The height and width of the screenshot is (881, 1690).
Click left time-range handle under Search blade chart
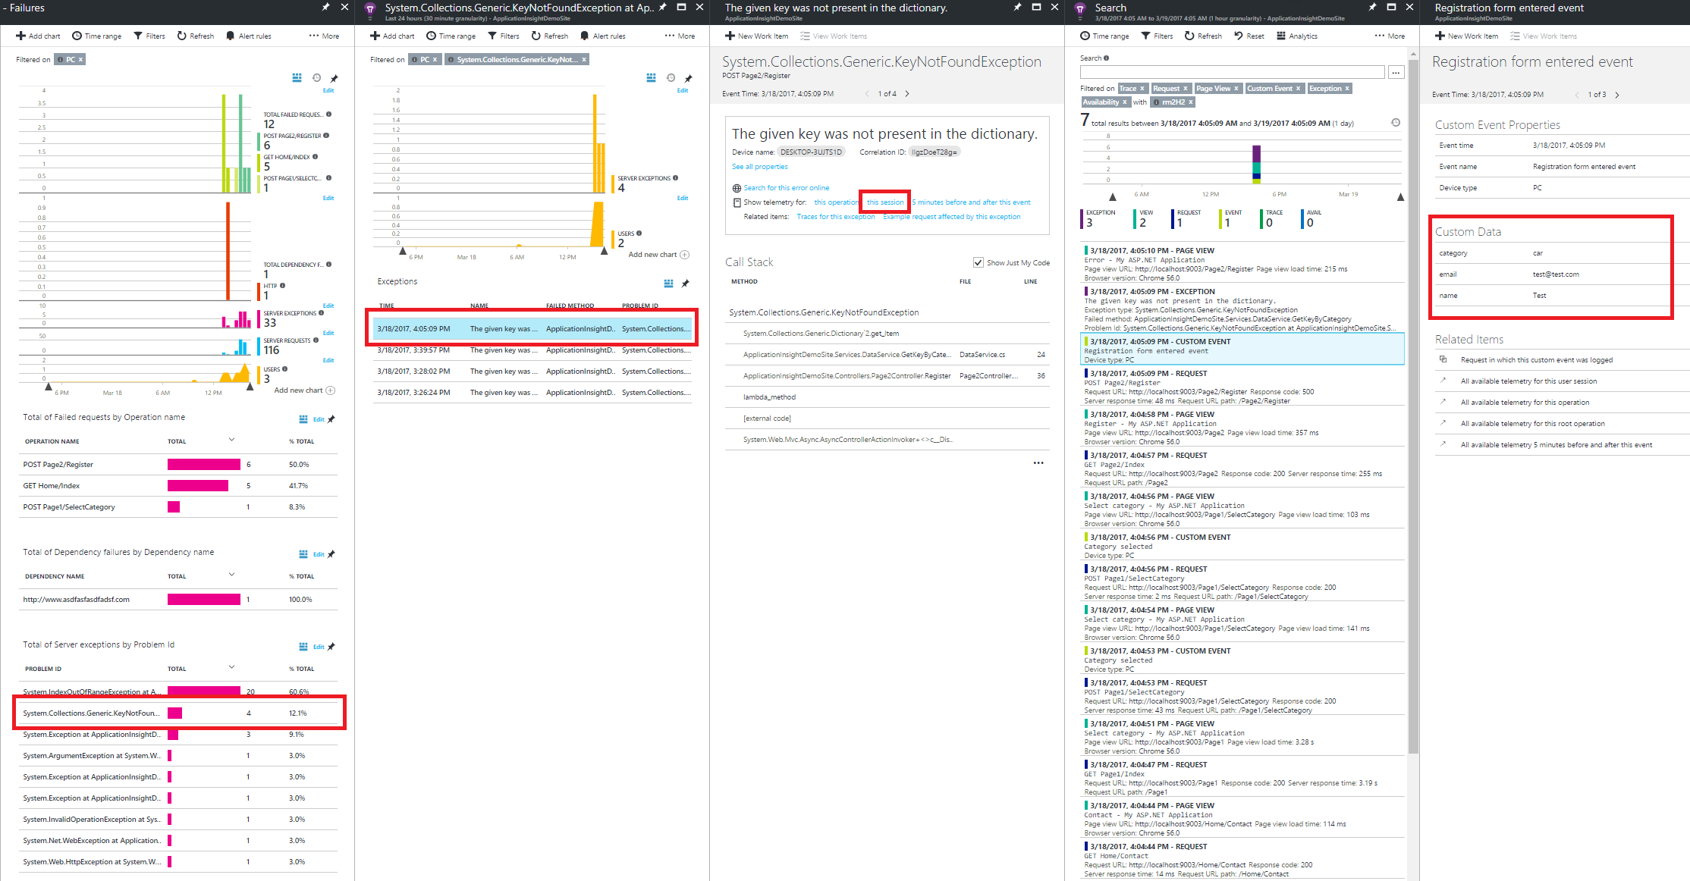[x=1113, y=197]
